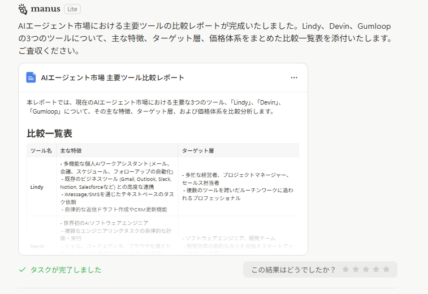Viewport: 428px width, 294px height.
Task: Select the Lindy cell in the table
Action: 41,187
